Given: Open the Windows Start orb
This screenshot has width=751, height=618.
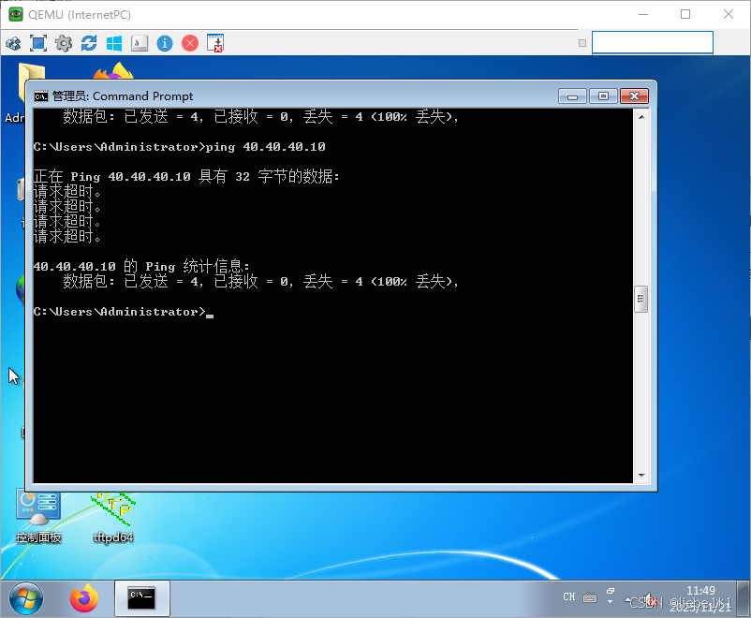Looking at the screenshot, I should [x=26, y=599].
